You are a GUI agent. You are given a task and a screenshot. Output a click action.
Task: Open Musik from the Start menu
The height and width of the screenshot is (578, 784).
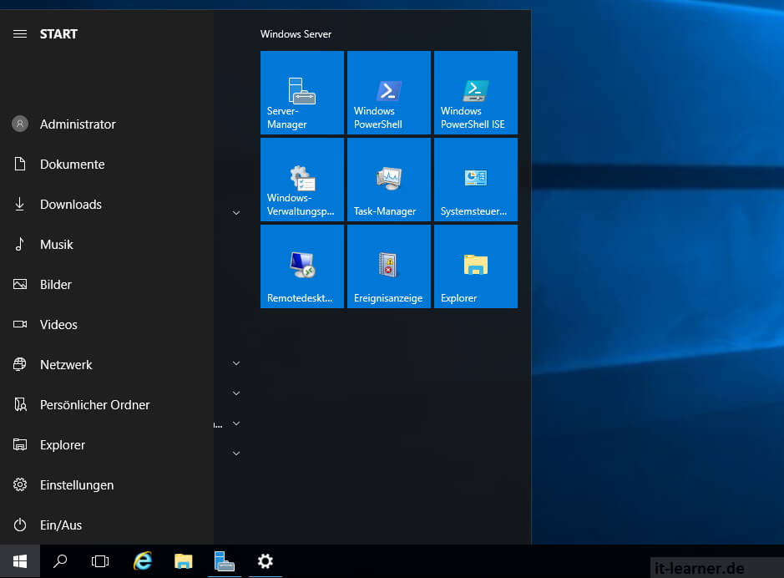[x=107, y=245]
